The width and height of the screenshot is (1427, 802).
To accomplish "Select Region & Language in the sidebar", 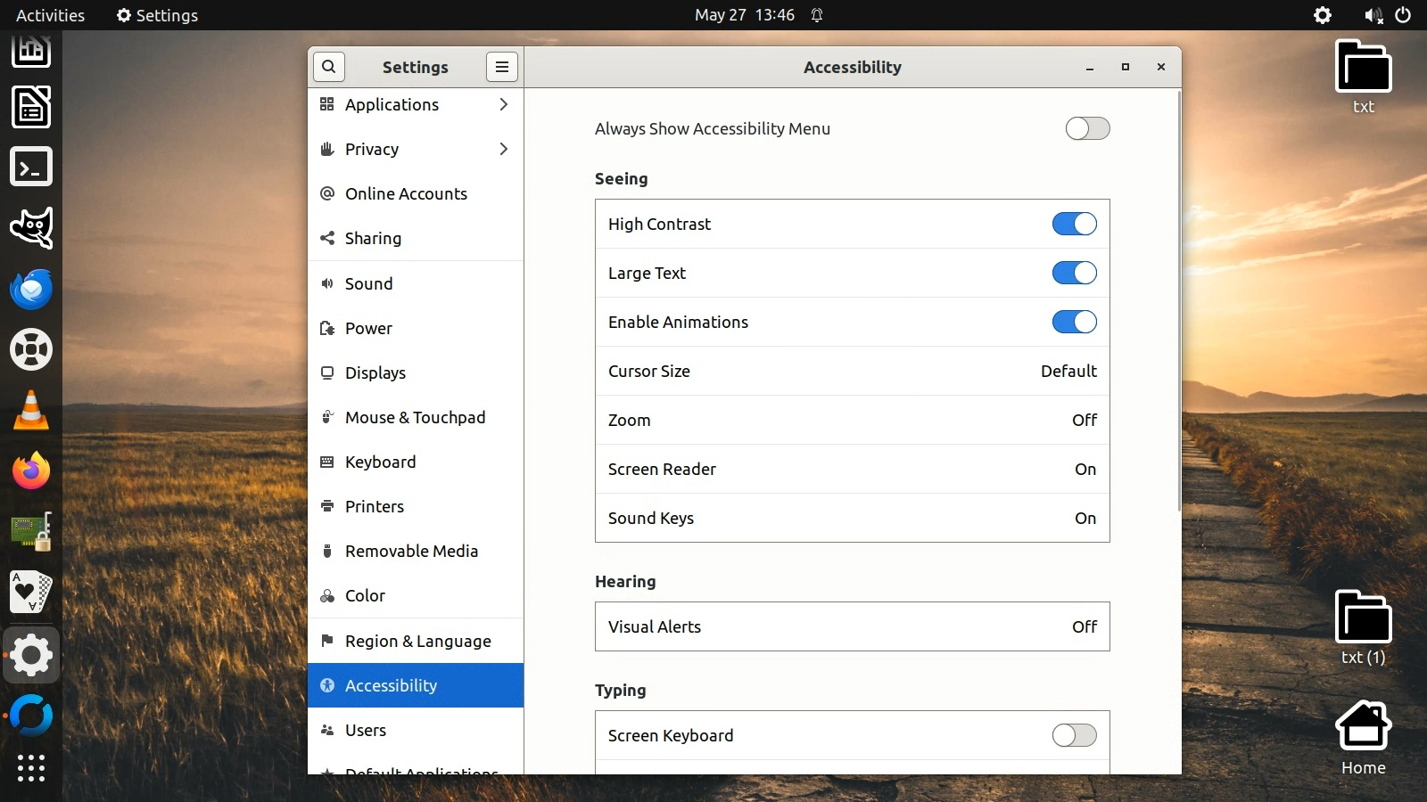I will [x=417, y=641].
